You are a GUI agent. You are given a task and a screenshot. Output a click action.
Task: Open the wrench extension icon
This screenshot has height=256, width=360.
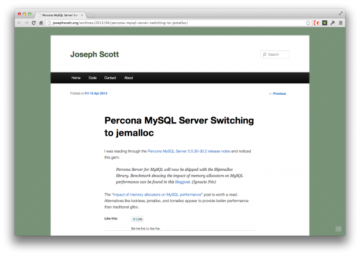332,23
